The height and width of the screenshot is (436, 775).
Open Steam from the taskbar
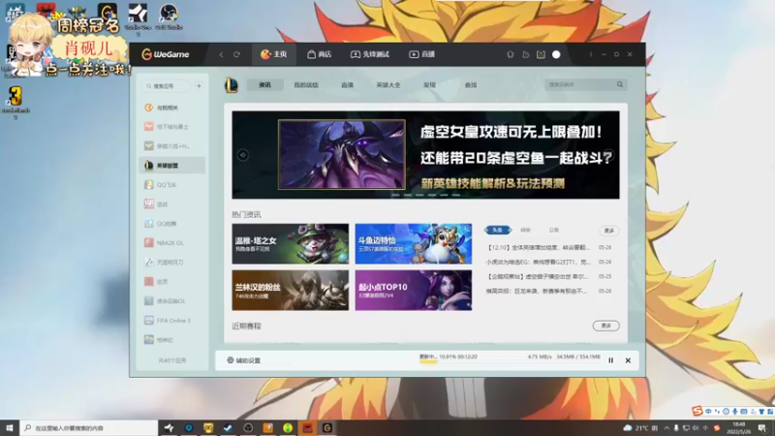(x=228, y=427)
